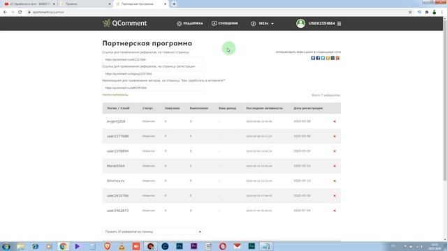
Task: Open the hamburger menu next to USER2351684
Action: pyautogui.click(x=339, y=23)
